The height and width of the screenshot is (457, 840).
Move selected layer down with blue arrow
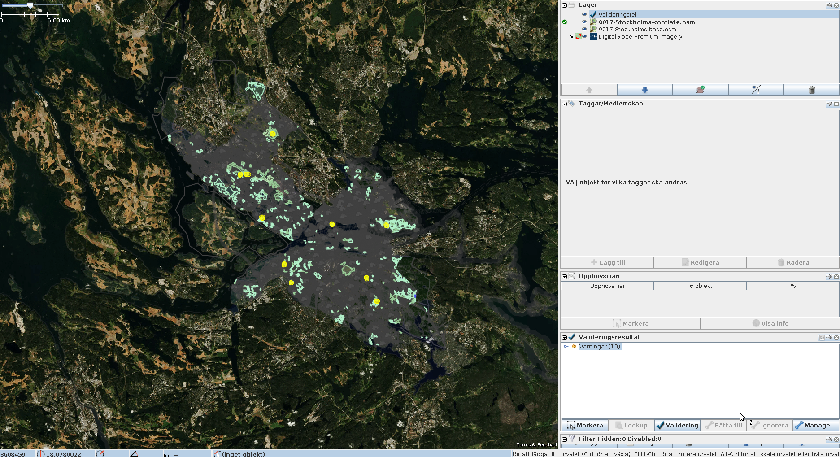[644, 90]
